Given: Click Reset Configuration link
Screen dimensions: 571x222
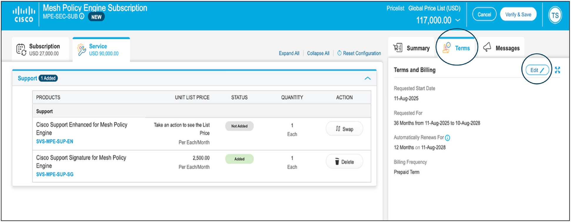Looking at the screenshot, I should pyautogui.click(x=359, y=53).
